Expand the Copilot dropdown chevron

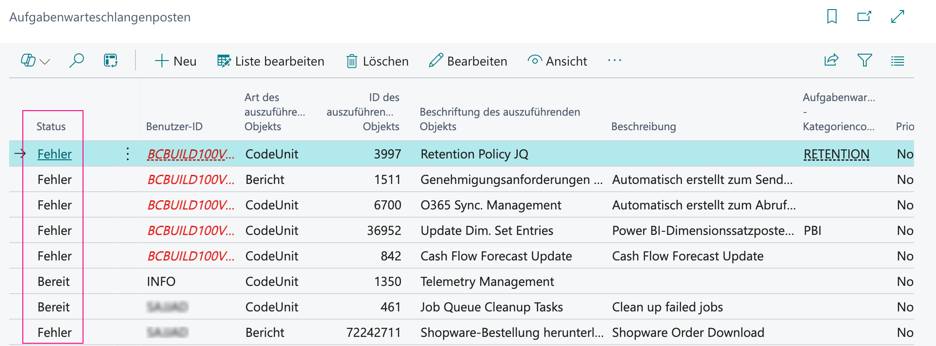coord(45,61)
